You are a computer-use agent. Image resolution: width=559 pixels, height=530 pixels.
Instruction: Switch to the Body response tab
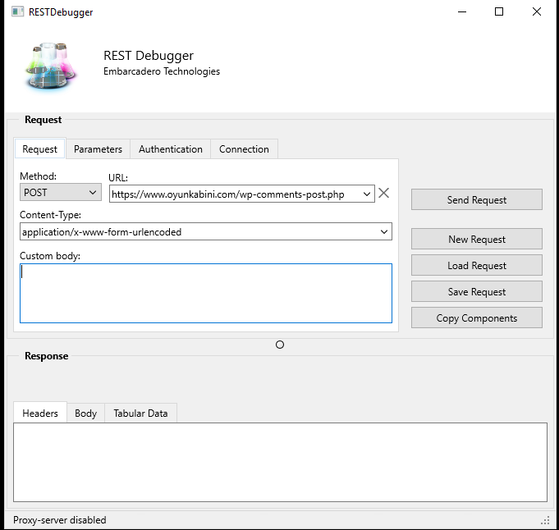(x=85, y=413)
